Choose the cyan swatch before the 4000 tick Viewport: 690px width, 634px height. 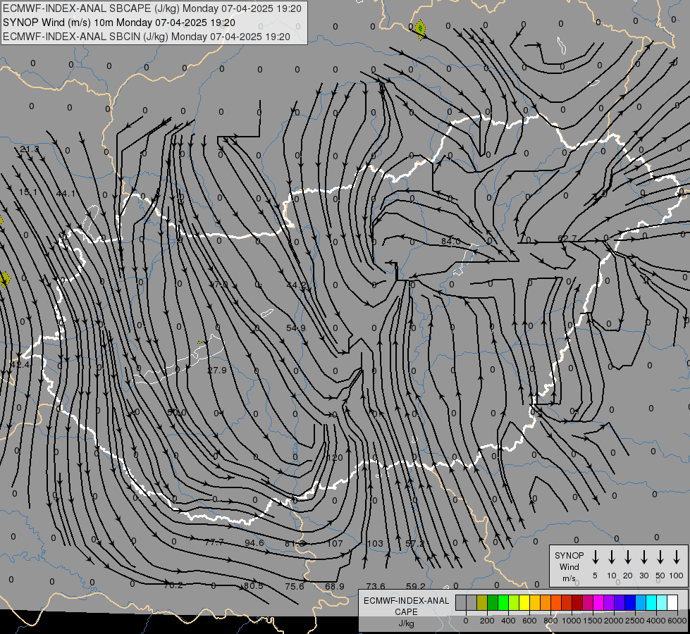[x=651, y=603]
